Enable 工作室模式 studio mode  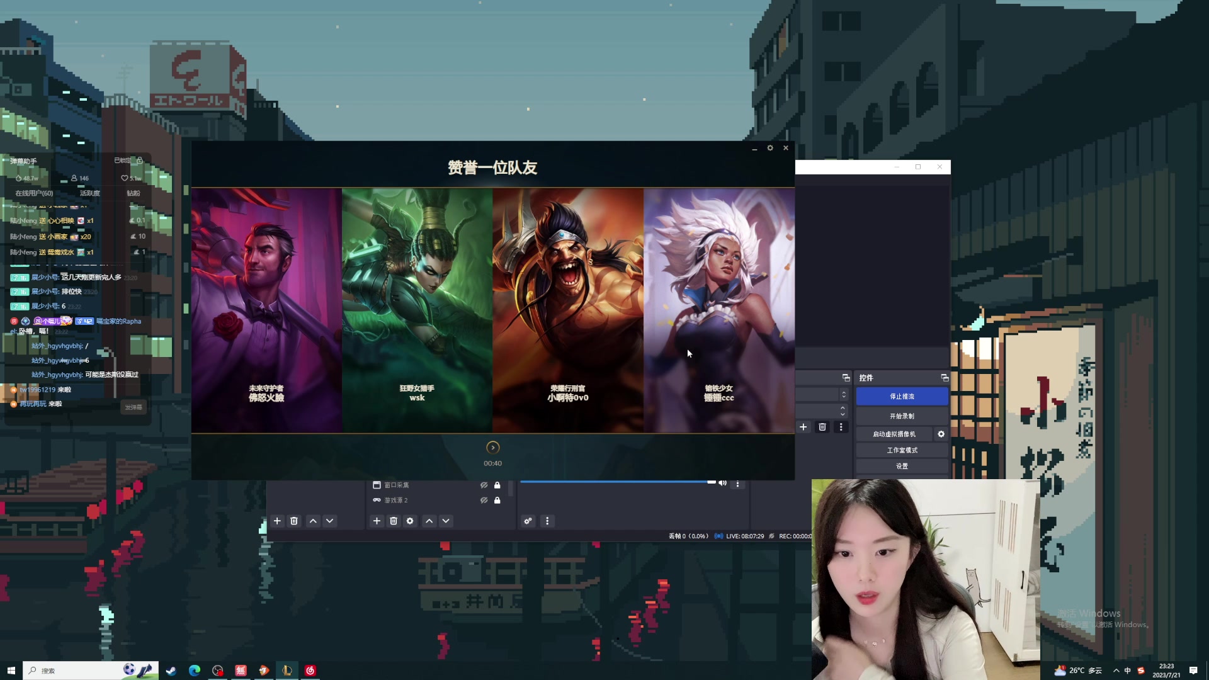click(x=902, y=450)
